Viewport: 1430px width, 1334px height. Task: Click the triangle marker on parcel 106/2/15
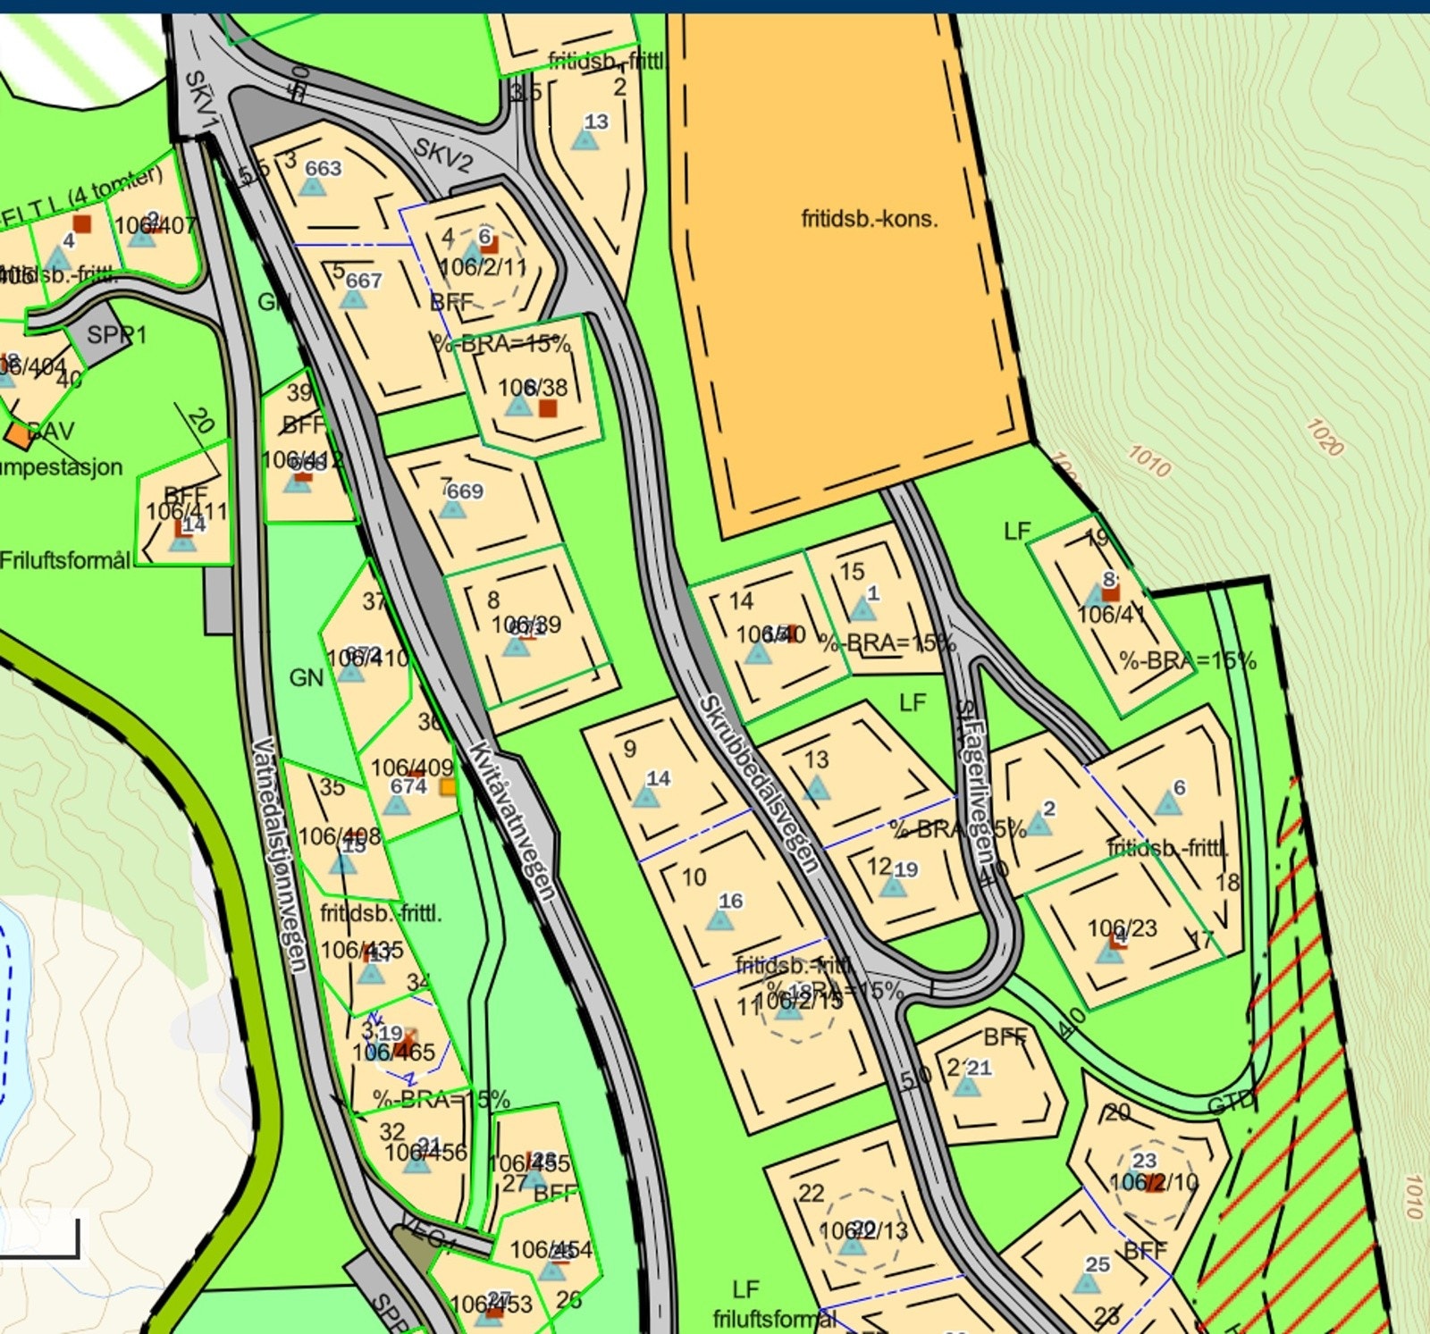pyautogui.click(x=787, y=1008)
